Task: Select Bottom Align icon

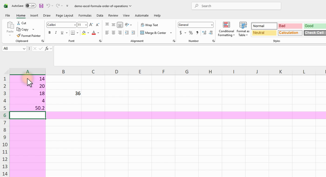Action: [120, 25]
